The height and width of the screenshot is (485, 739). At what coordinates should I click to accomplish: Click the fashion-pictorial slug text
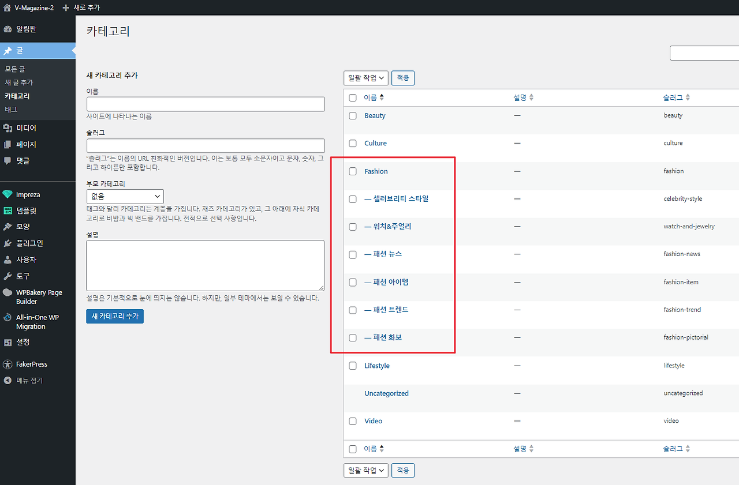(x=686, y=337)
